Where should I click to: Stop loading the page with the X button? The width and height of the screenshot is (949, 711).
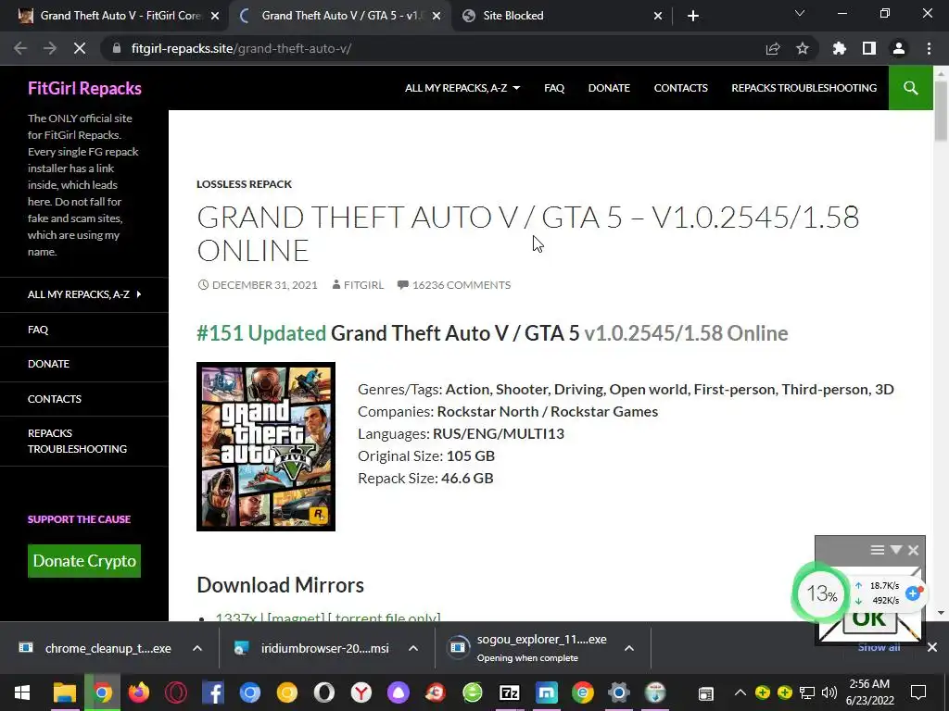(80, 48)
